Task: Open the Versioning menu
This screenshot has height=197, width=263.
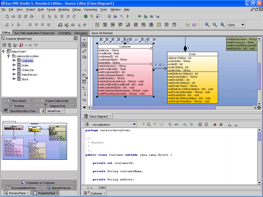Action: coord(90,9)
